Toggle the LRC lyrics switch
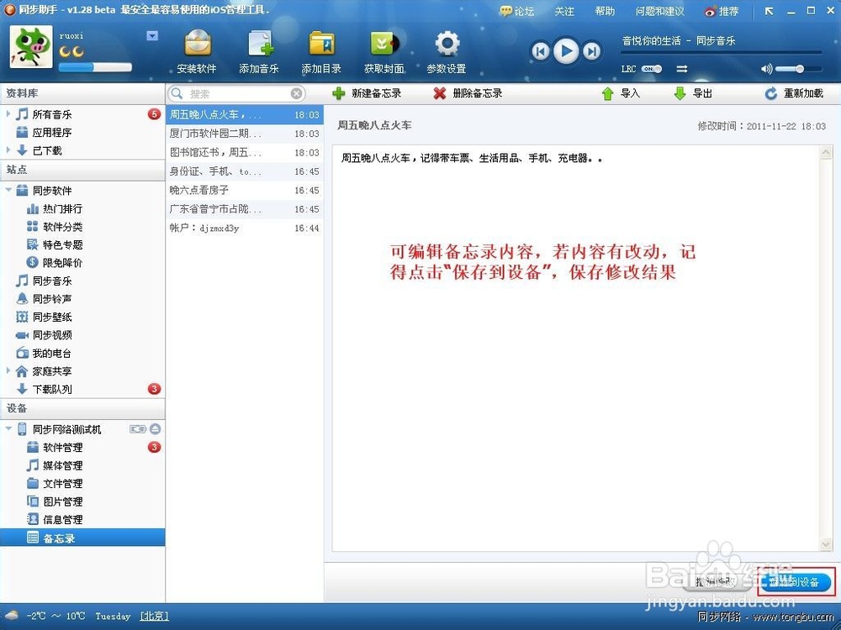The width and height of the screenshot is (841, 630). (x=651, y=69)
